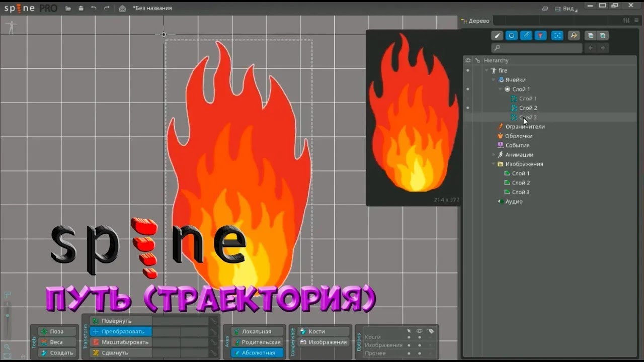Switch to setup/animate mode via the figure icon

10,28
